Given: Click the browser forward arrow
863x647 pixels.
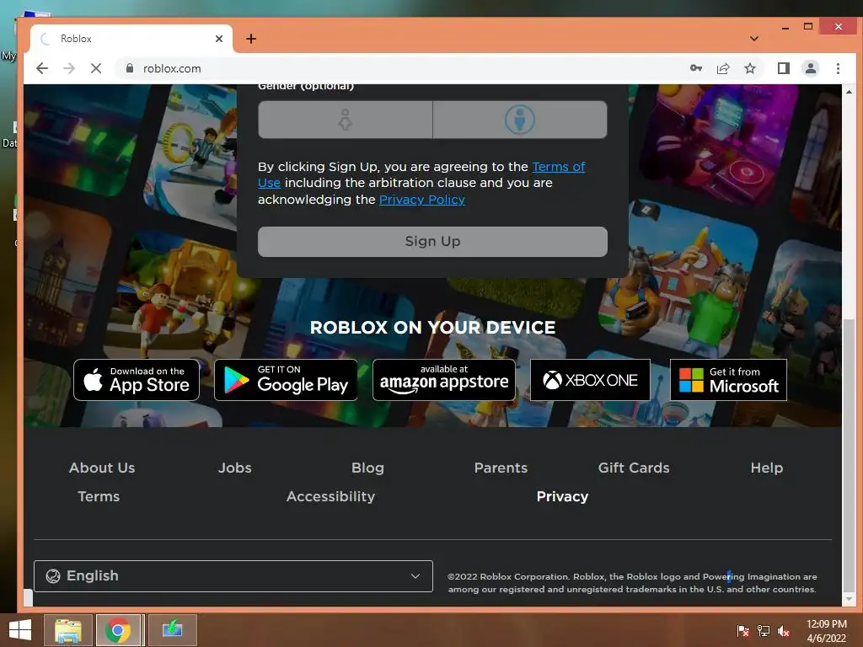Looking at the screenshot, I should click(x=69, y=68).
